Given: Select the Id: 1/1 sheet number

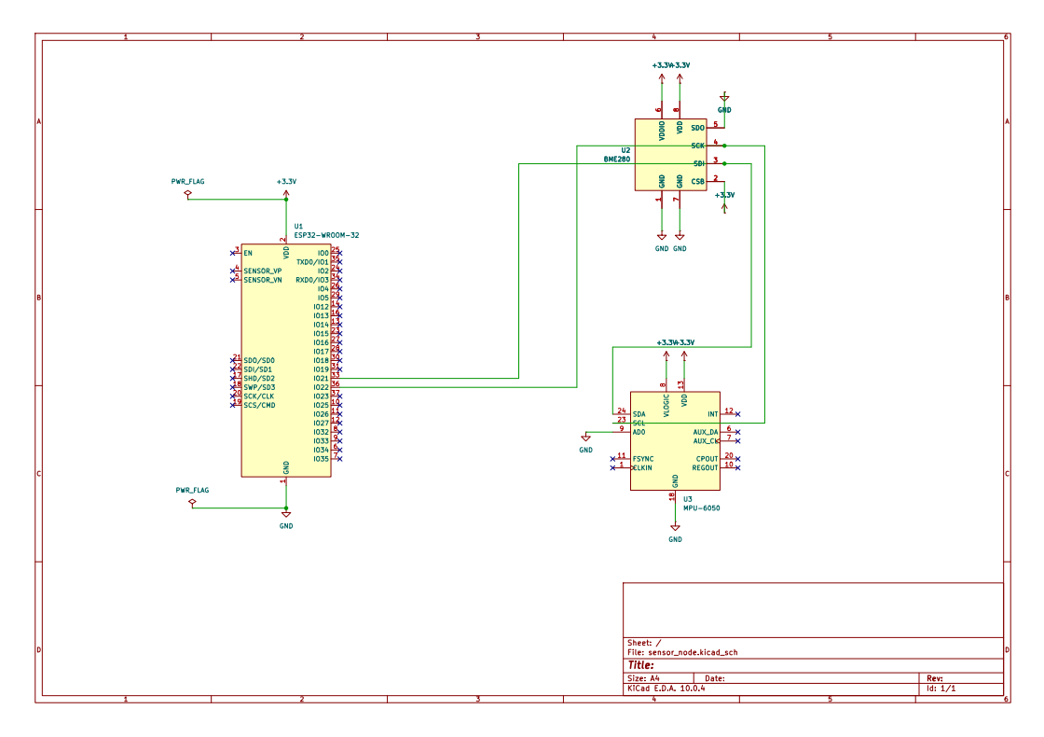Looking at the screenshot, I should pos(941,688).
